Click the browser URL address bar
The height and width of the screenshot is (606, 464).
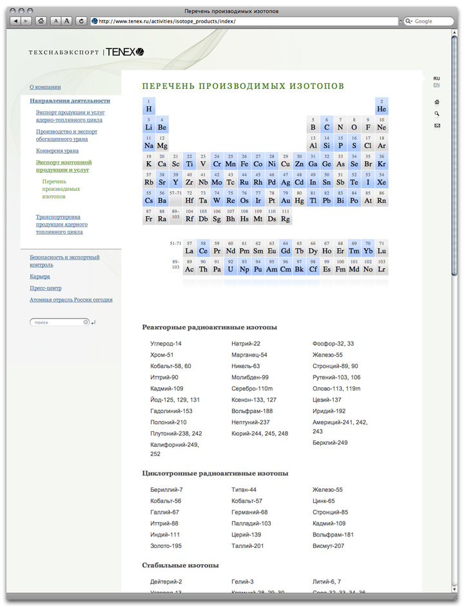coord(245,21)
